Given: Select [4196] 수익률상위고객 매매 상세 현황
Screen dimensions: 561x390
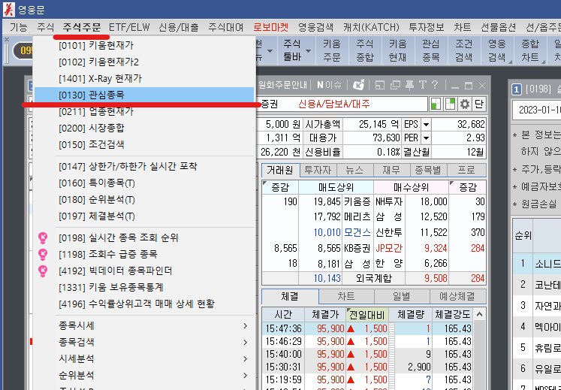Looking at the screenshot, I should [x=144, y=304].
